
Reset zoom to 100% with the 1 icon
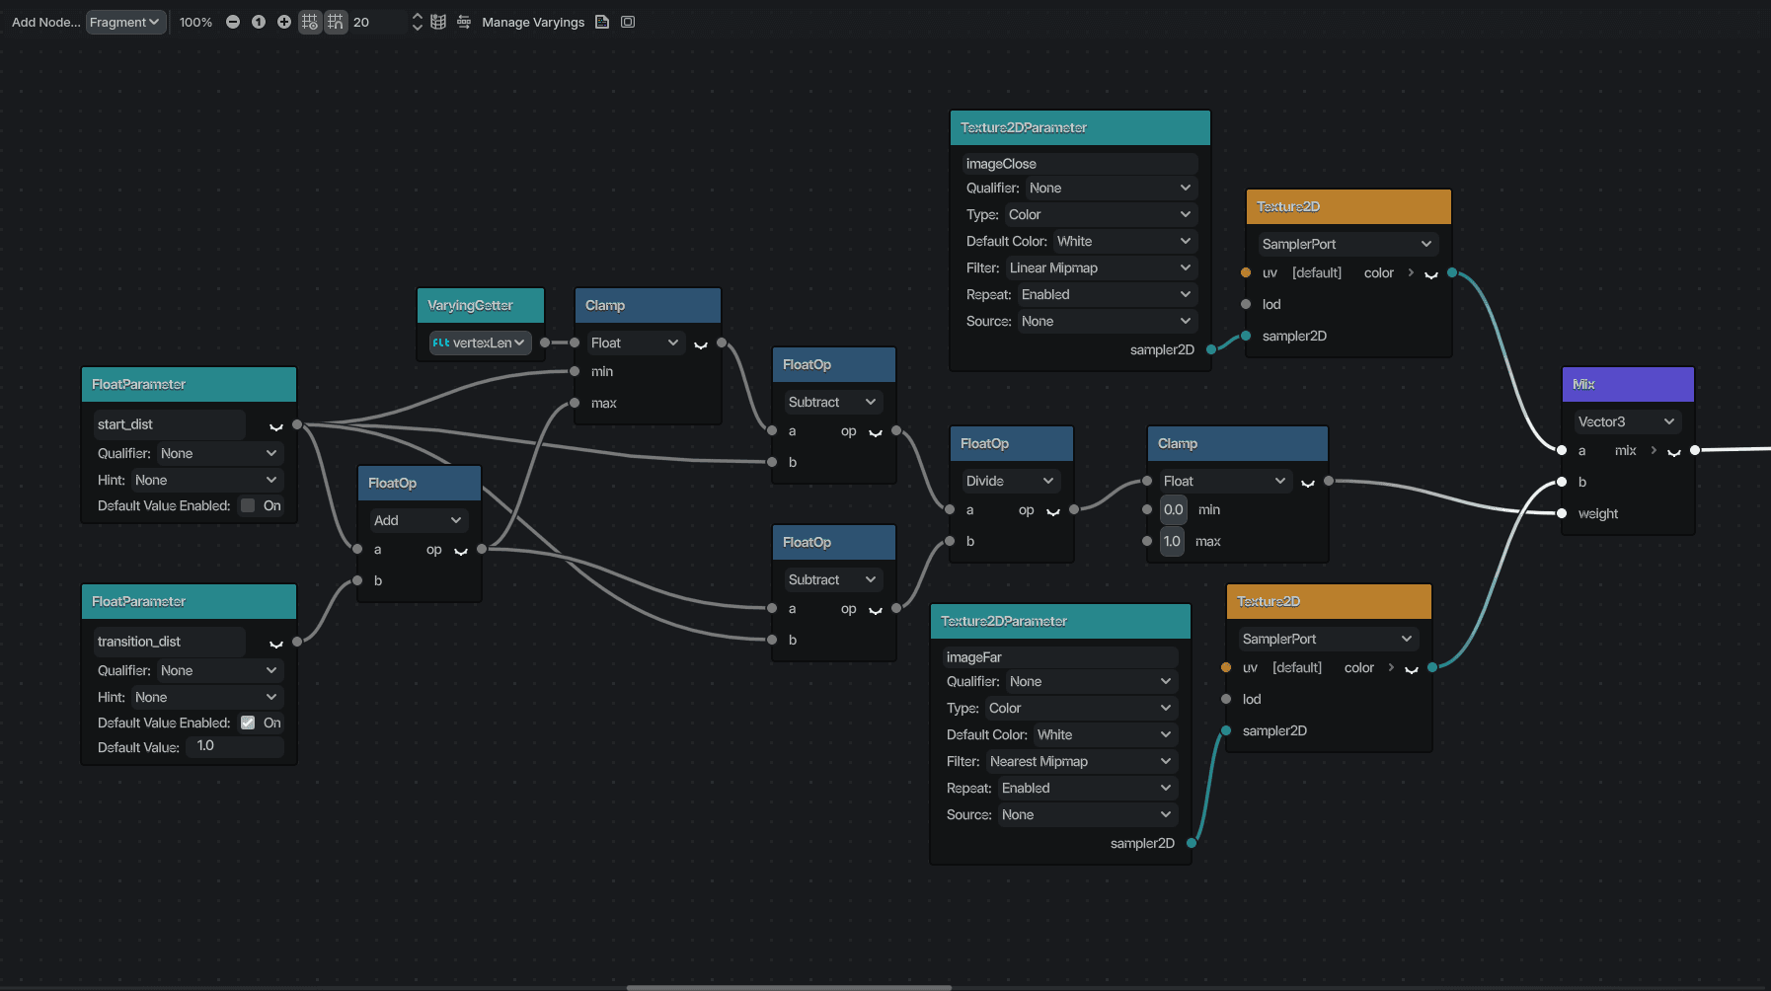point(259,22)
